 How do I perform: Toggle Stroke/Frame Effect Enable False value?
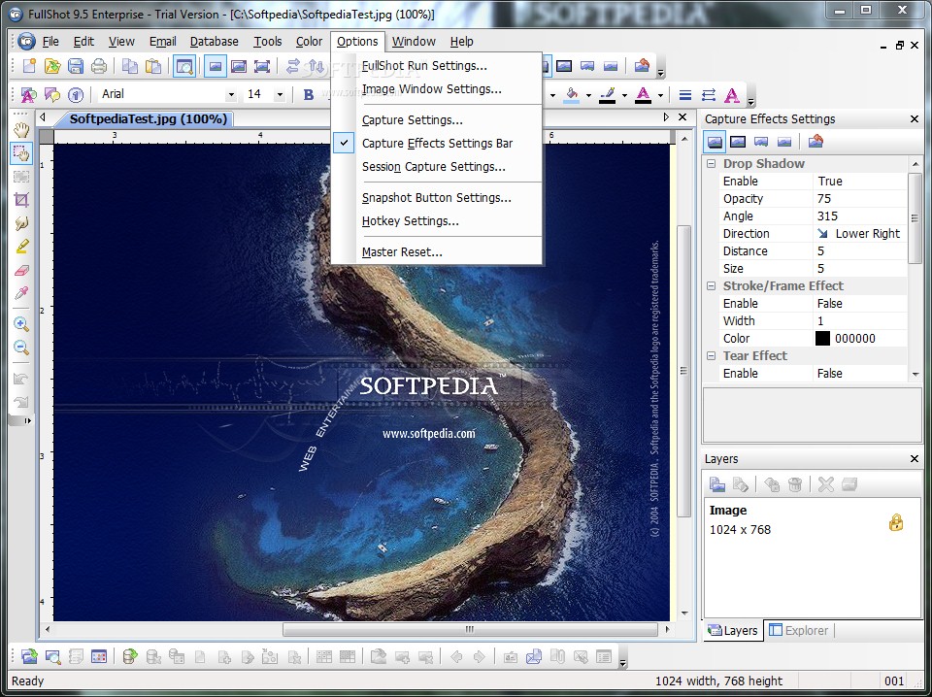pyautogui.click(x=859, y=304)
